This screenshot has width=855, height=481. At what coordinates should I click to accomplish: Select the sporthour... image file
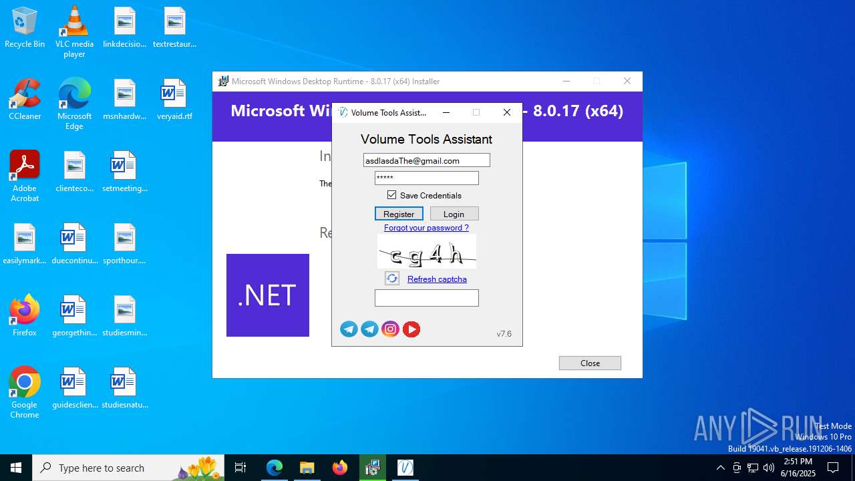click(124, 244)
